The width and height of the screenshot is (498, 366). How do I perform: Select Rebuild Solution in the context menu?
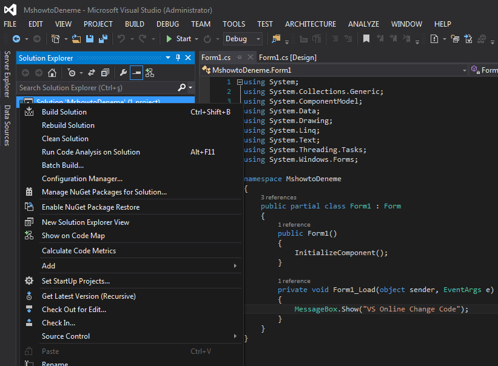(132, 125)
